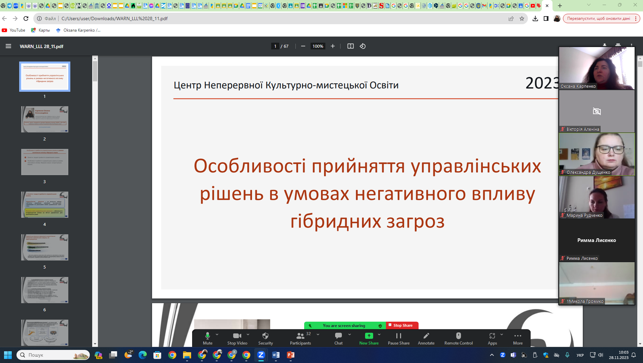Screen dimensions: 643x363
Task: Click the PDF page number field
Action: (x=275, y=46)
